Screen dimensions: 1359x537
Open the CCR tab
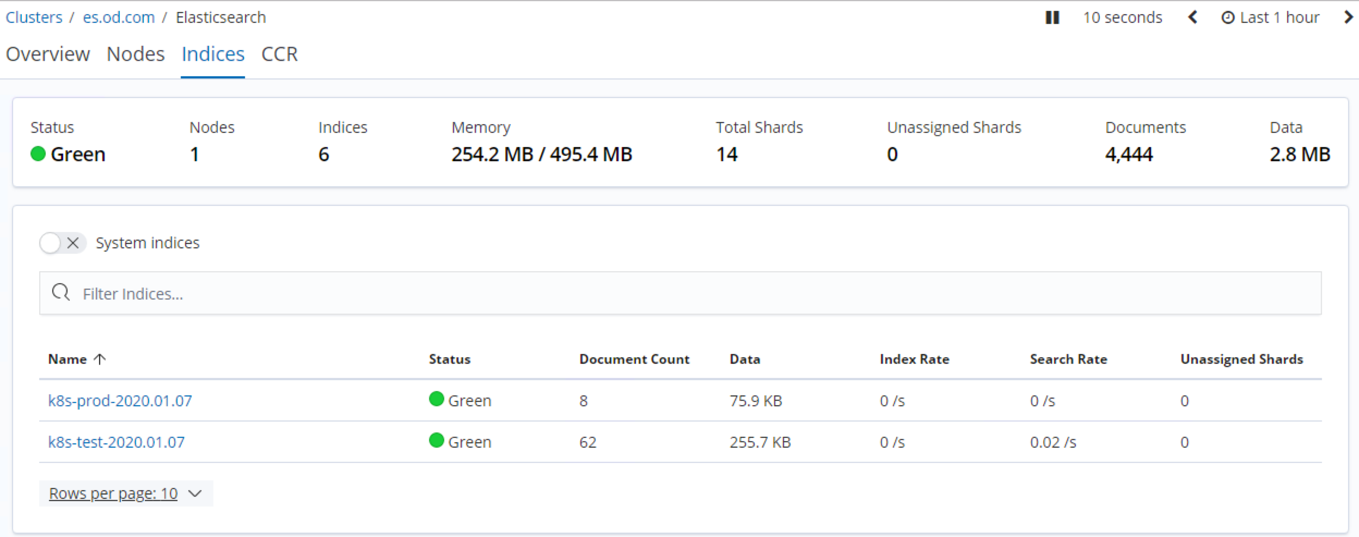click(x=279, y=54)
